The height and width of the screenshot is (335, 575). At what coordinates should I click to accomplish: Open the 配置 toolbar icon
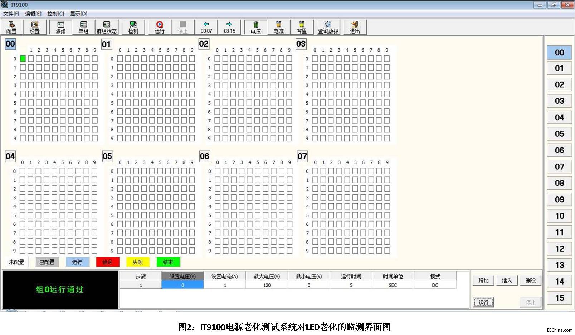pyautogui.click(x=11, y=27)
